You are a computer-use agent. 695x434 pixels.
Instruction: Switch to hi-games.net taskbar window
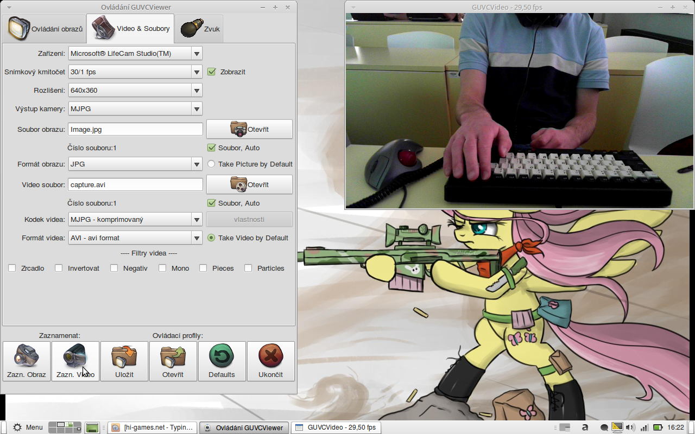[x=153, y=427]
